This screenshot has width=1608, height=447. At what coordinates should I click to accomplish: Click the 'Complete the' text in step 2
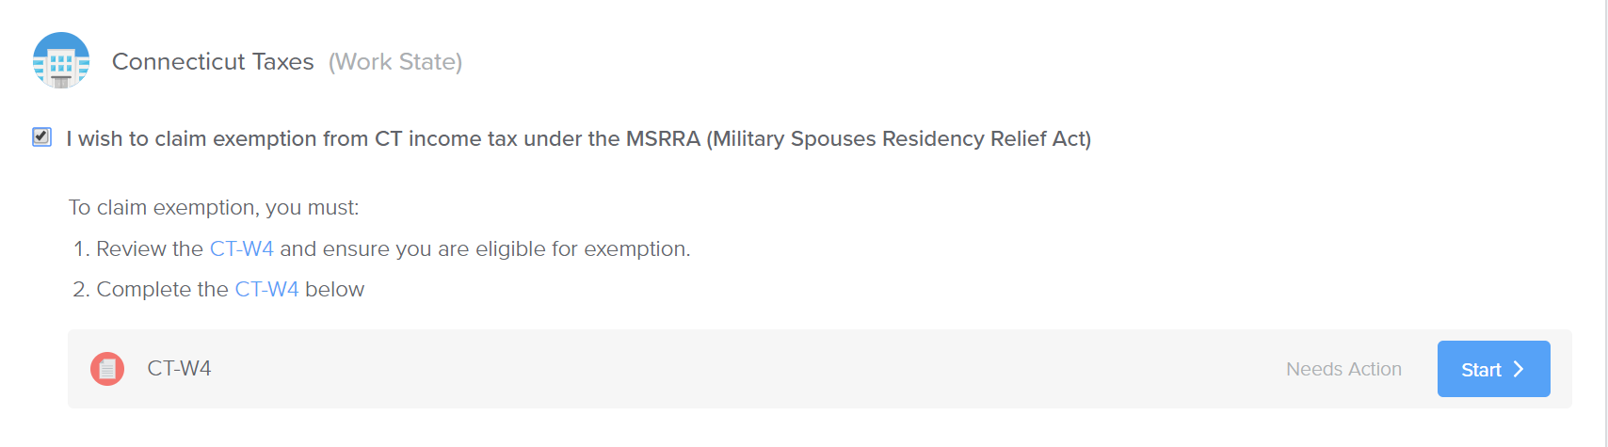(x=162, y=289)
